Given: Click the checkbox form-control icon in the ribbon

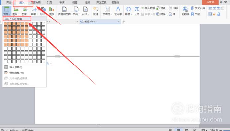Looking at the screenshot, I should [x=214, y=8].
